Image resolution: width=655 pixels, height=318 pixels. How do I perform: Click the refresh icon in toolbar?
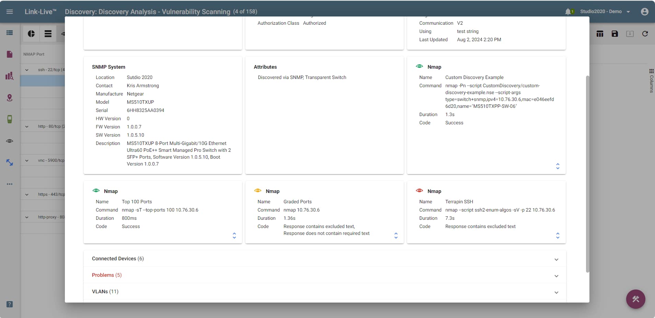click(645, 34)
